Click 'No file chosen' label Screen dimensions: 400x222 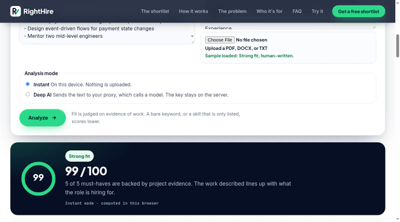point(251,40)
